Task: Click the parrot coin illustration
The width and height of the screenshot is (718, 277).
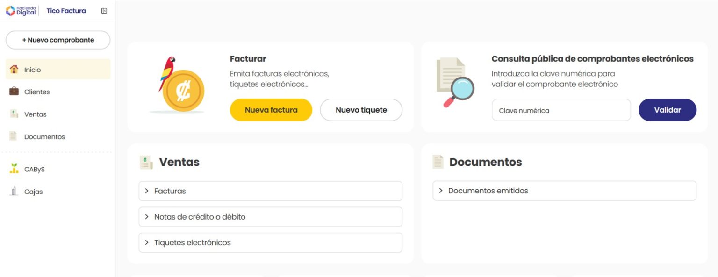Action: click(x=177, y=85)
